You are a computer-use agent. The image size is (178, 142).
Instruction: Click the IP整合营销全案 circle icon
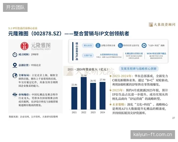98,45
